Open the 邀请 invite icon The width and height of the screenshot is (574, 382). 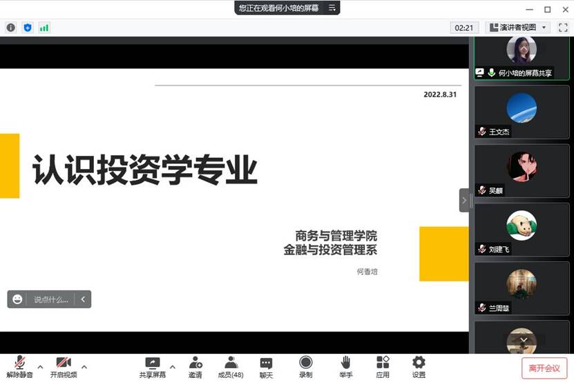[x=195, y=367]
